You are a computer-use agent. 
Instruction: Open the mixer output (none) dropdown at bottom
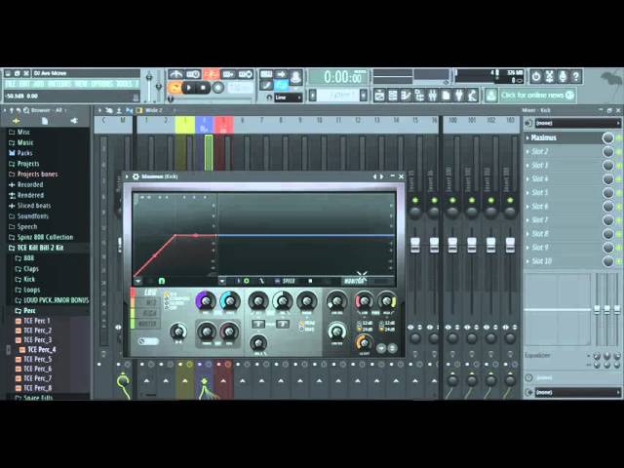pos(577,392)
